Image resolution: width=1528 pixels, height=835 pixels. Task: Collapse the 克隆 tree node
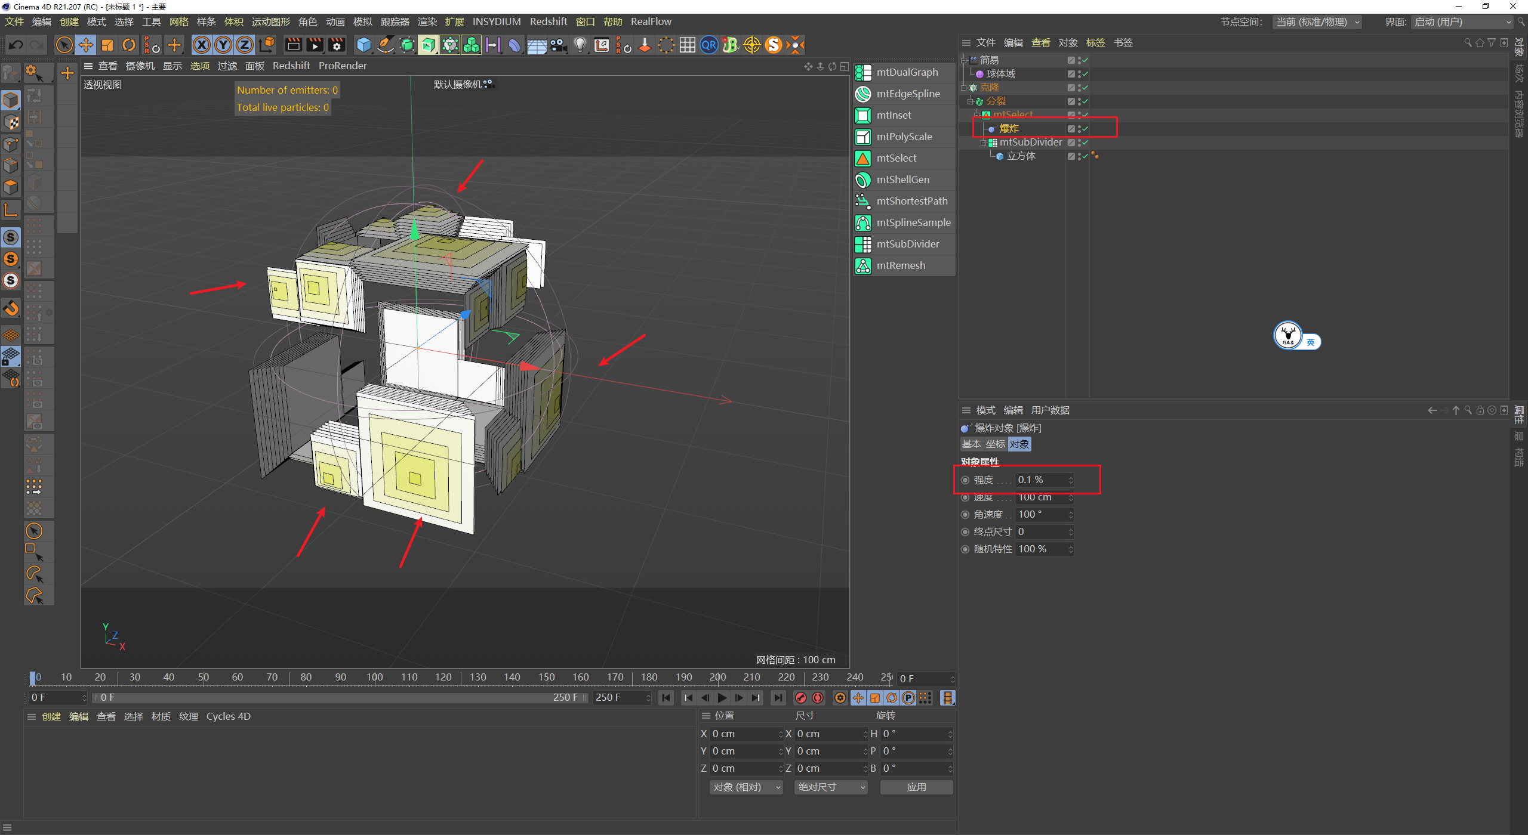tap(963, 88)
